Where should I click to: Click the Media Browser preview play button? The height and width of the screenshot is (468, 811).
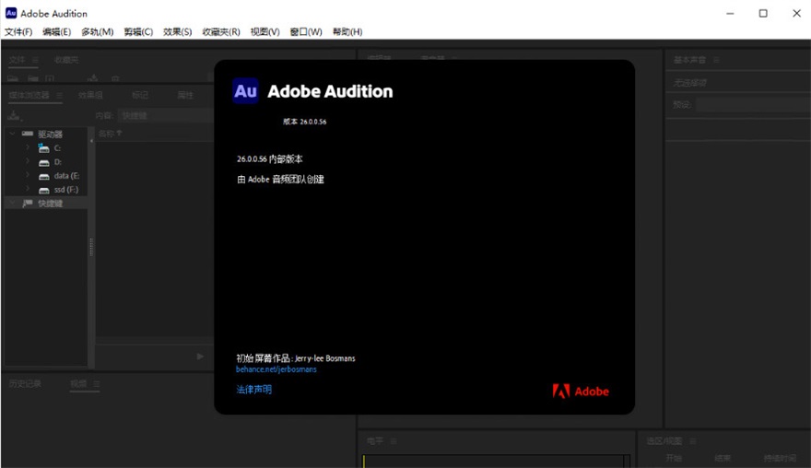coord(200,357)
